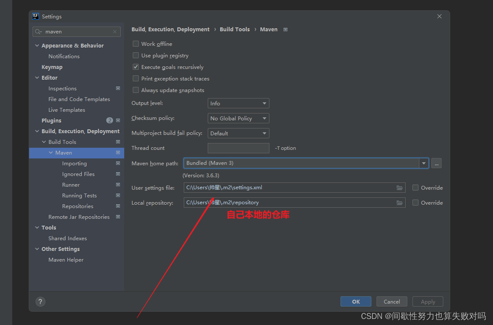Collapse the Editor tree node
Image resolution: width=493 pixels, height=325 pixels.
(37, 78)
